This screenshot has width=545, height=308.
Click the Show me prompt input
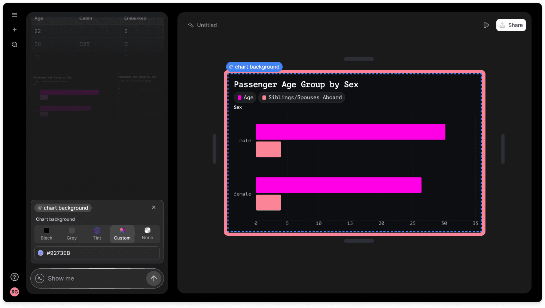pyautogui.click(x=94, y=278)
